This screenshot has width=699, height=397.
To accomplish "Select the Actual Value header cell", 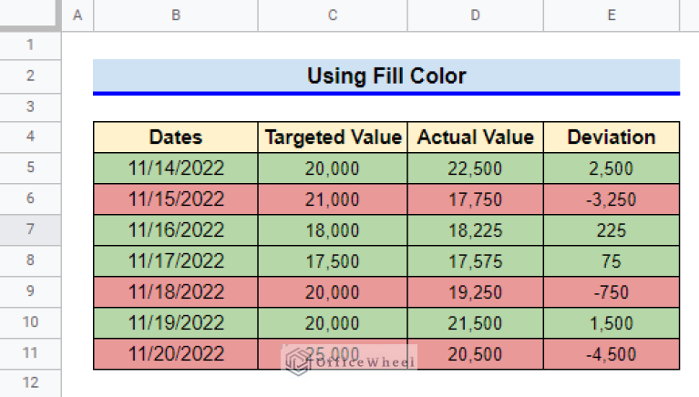I will click(x=475, y=137).
